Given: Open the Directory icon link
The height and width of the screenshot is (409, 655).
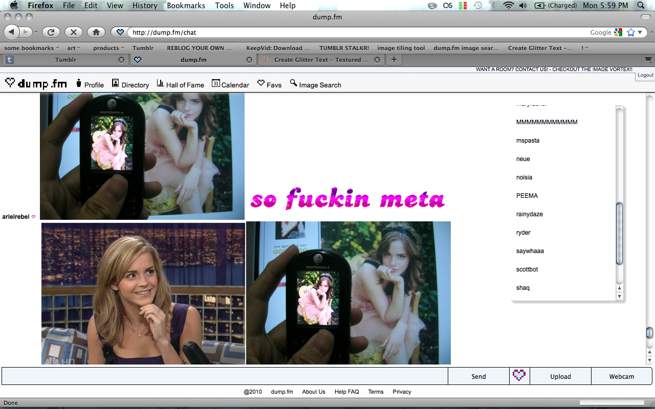Looking at the screenshot, I should (116, 83).
